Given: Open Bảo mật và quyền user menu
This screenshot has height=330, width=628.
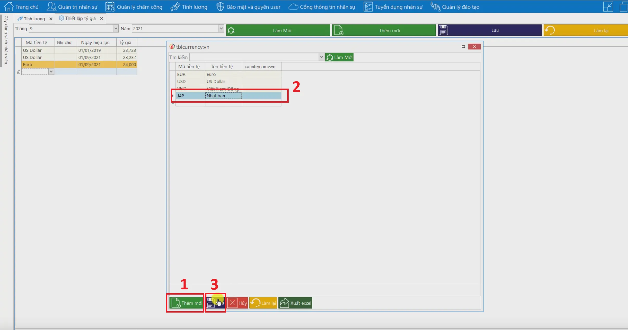Looking at the screenshot, I should [249, 7].
